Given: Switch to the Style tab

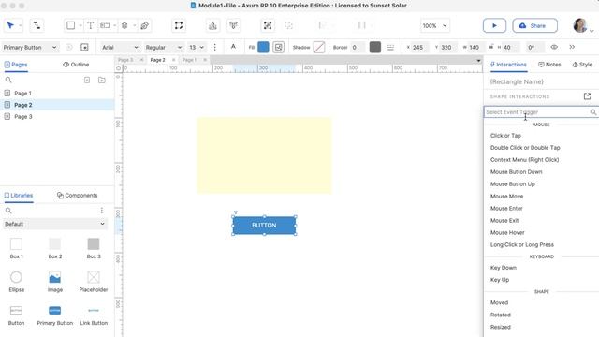Looking at the screenshot, I should click(582, 65).
